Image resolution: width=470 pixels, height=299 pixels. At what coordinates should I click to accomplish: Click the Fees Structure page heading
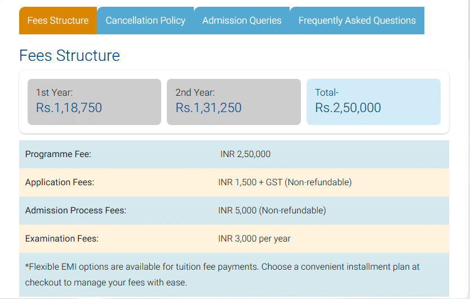click(x=69, y=56)
